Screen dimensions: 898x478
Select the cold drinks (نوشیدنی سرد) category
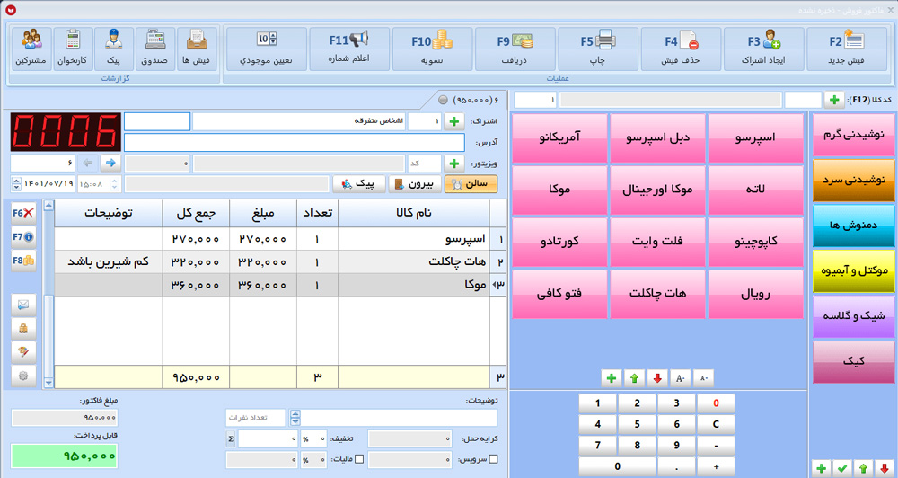(x=853, y=181)
